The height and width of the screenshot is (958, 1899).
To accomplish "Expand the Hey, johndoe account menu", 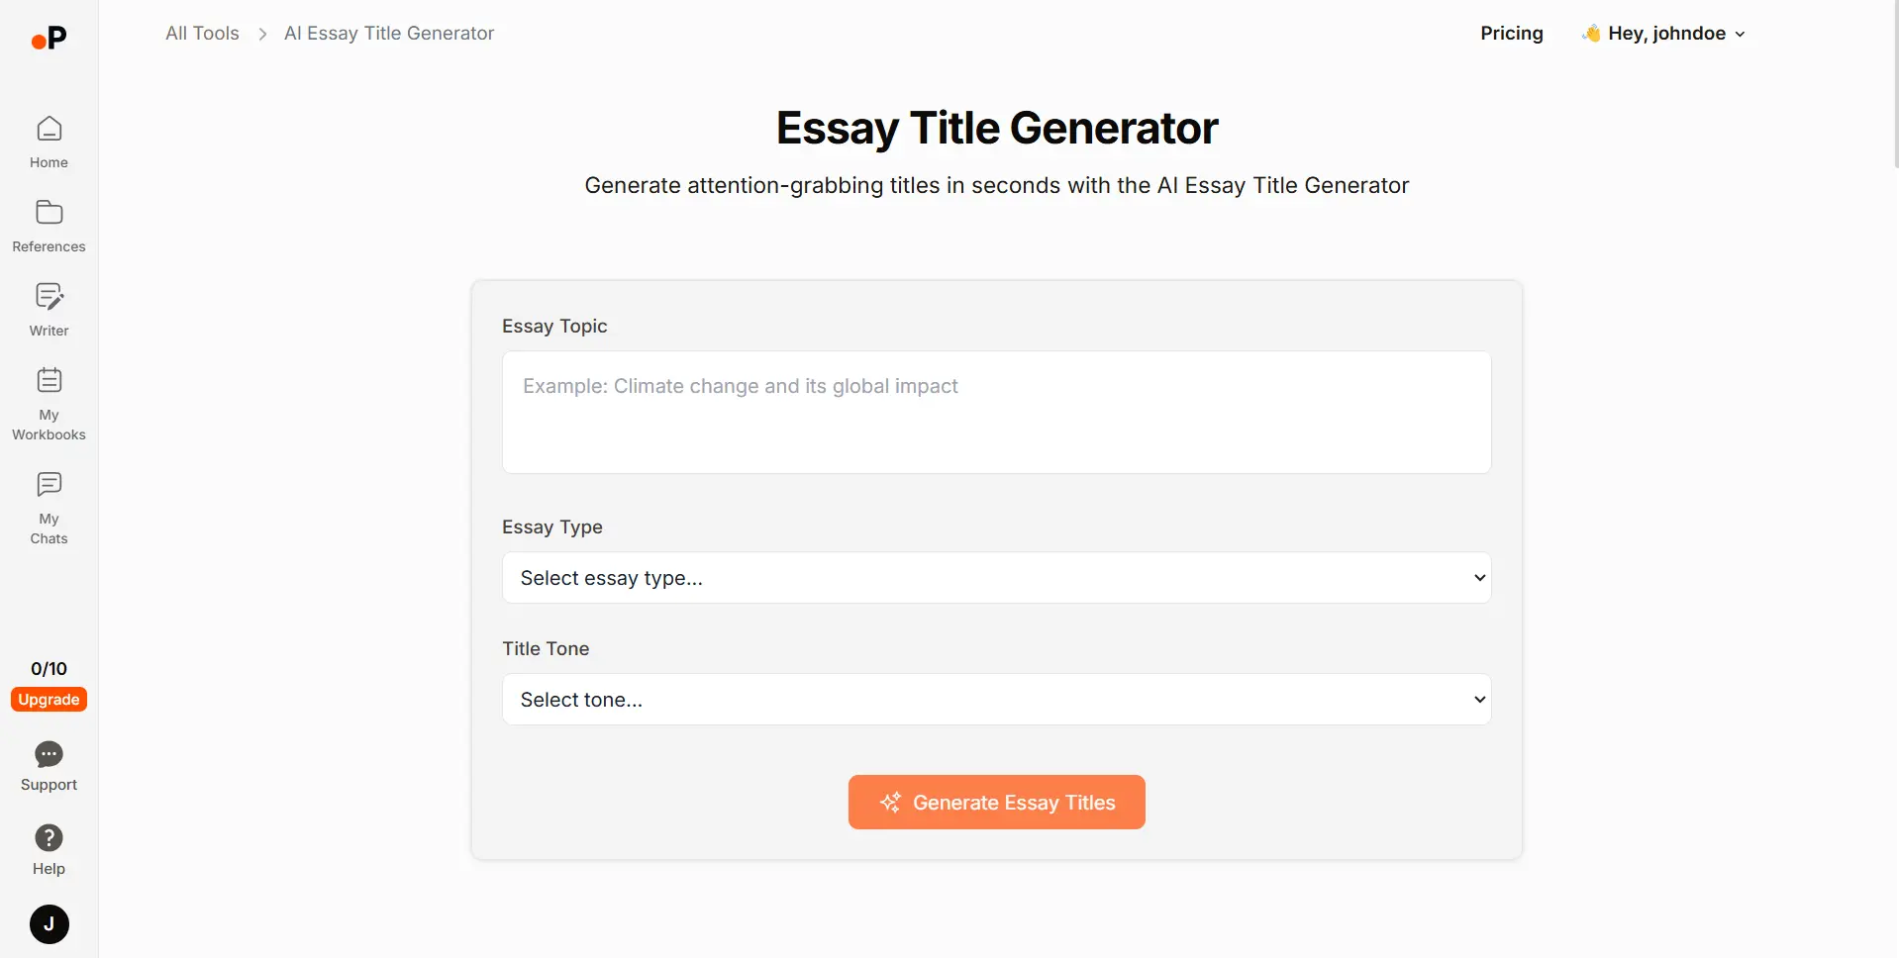I will (x=1663, y=33).
